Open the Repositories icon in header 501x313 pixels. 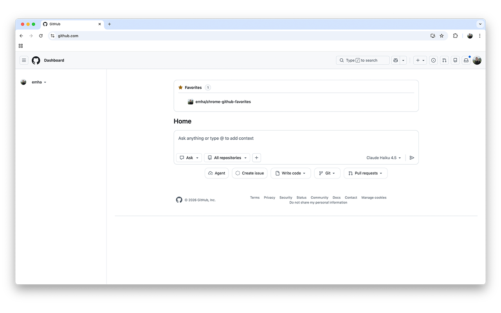click(x=455, y=60)
